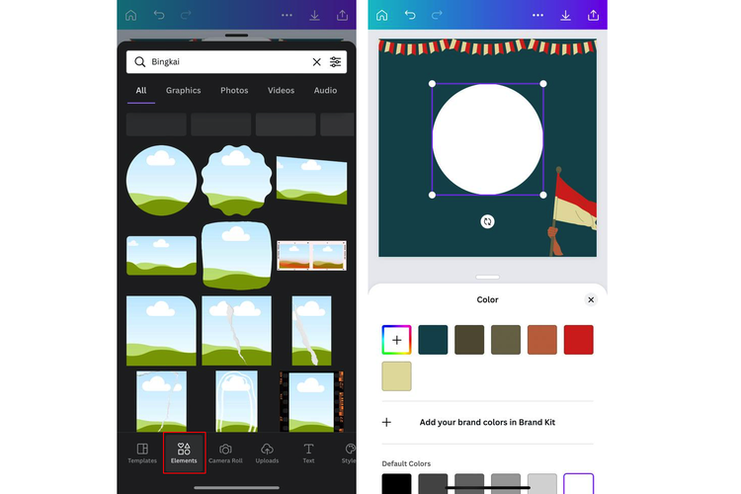Add your brand colors in Brand Kit
741x494 pixels.
click(486, 422)
